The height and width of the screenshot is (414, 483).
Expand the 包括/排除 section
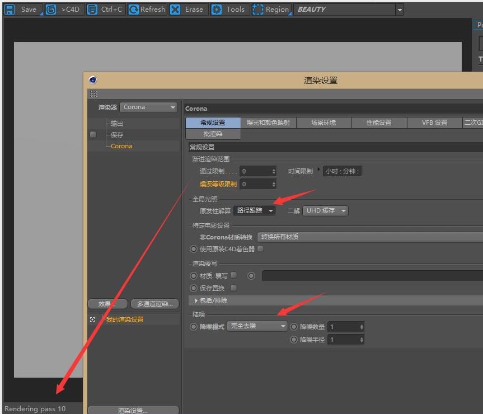point(196,300)
